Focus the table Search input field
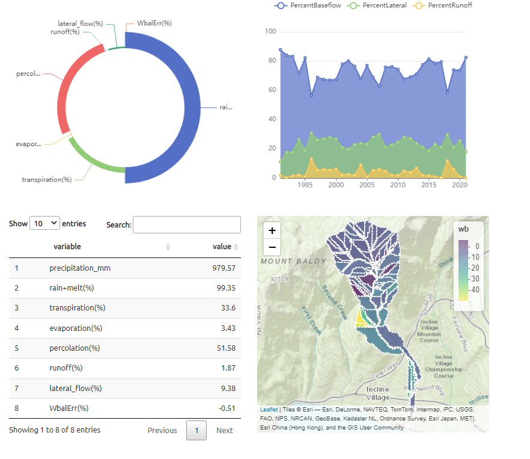The height and width of the screenshot is (459, 530). [x=186, y=225]
